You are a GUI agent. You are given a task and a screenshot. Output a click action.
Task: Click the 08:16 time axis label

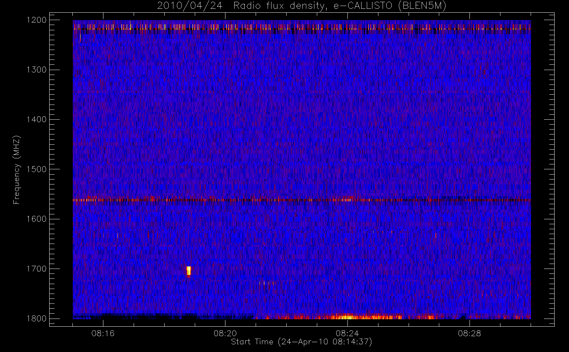click(103, 333)
